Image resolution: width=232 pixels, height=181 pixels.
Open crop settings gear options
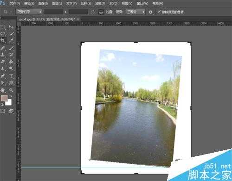point(151,12)
